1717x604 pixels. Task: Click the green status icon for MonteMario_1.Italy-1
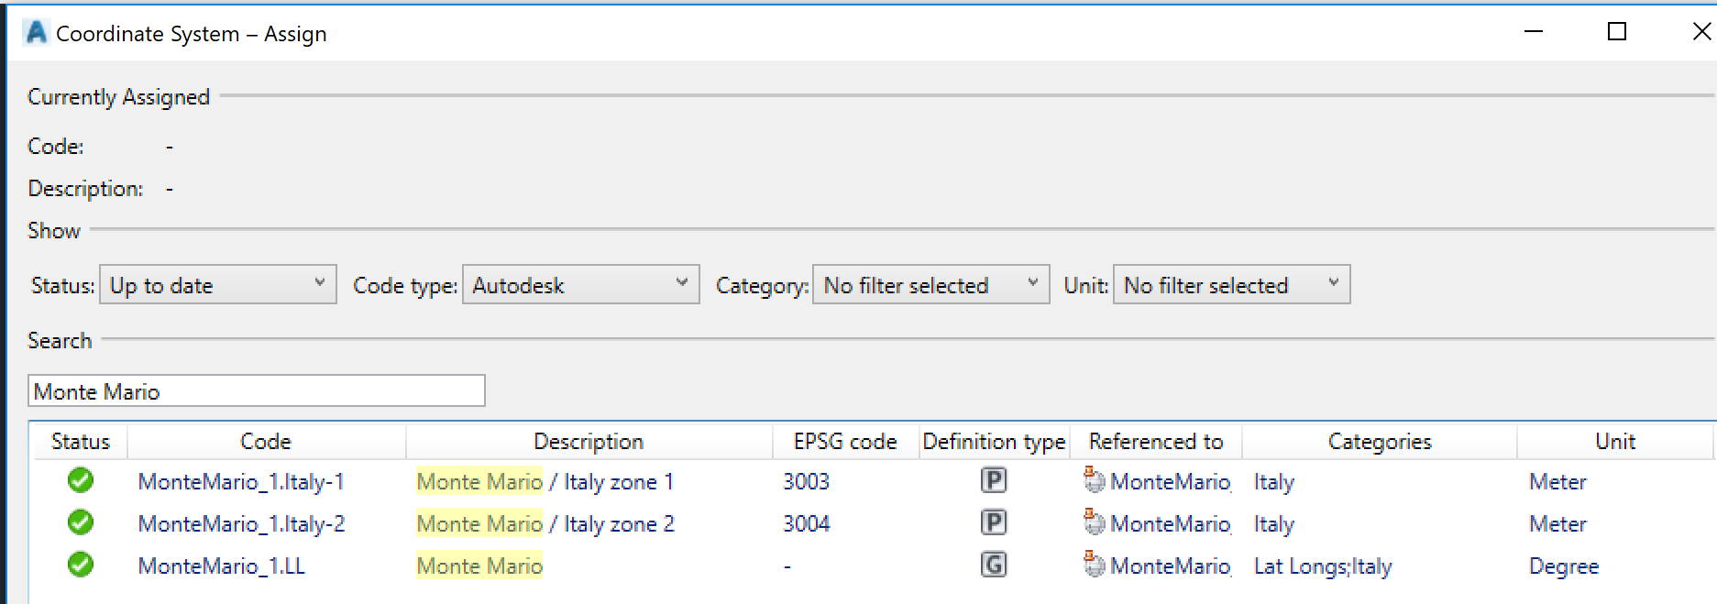[x=81, y=480]
